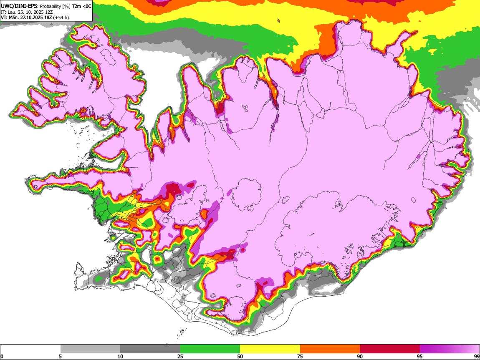Click the green 25–50% legend swatch
The image size is (480, 360).
[x=210, y=349]
